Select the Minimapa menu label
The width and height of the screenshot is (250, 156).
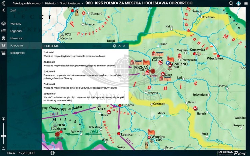pos(17,38)
